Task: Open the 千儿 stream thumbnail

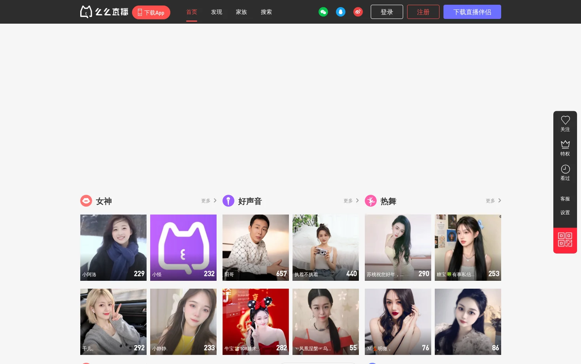Action: coord(113,322)
